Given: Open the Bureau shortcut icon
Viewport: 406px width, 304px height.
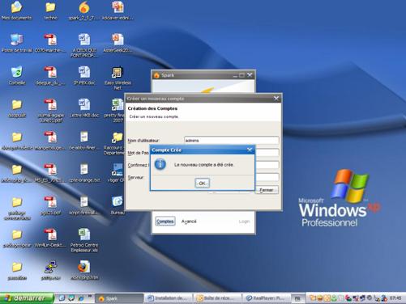Looking at the screenshot, I should (x=118, y=205).
